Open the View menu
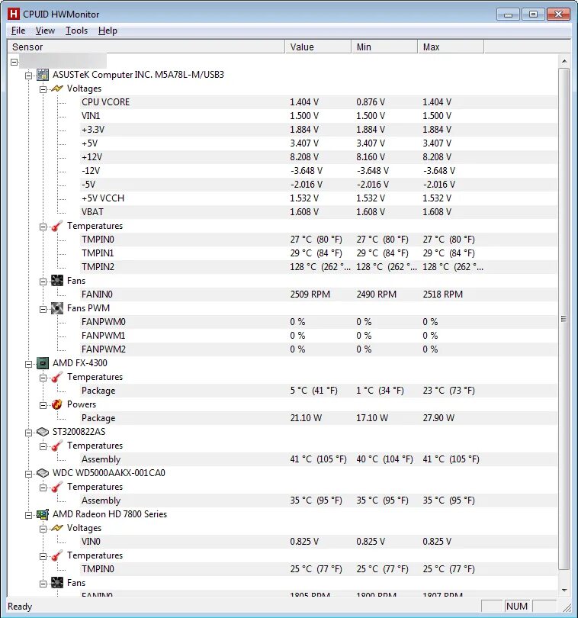Screen dimensions: 578x618 pos(45,31)
